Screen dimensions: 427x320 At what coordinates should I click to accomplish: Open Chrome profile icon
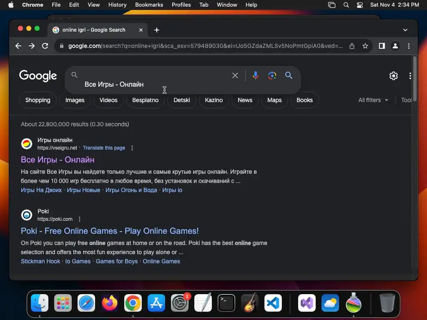(395, 46)
